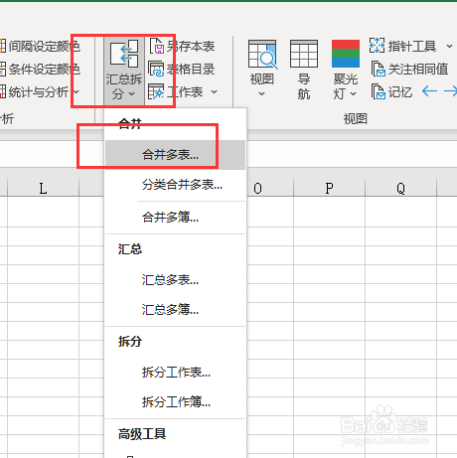Select 汇总多簿... menu item
This screenshot has height=458, width=457.
click(175, 310)
